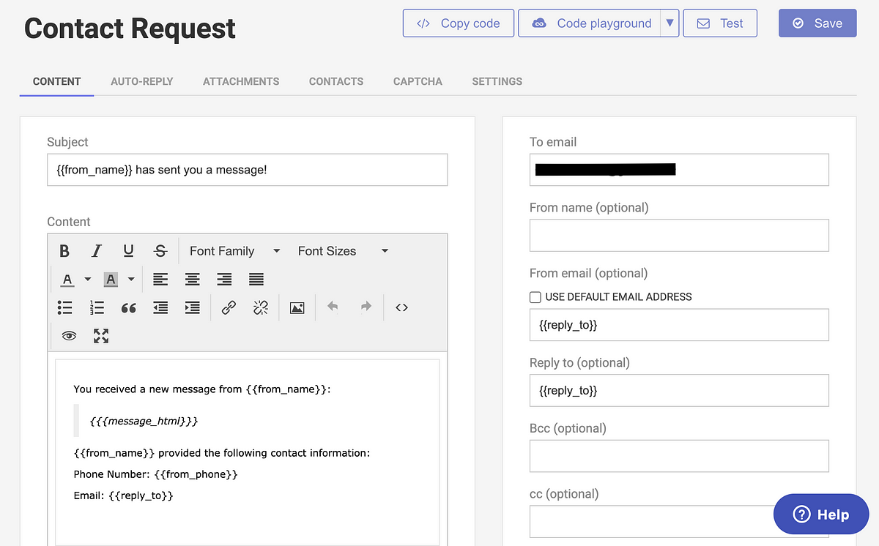Open source code view icon

coord(401,308)
